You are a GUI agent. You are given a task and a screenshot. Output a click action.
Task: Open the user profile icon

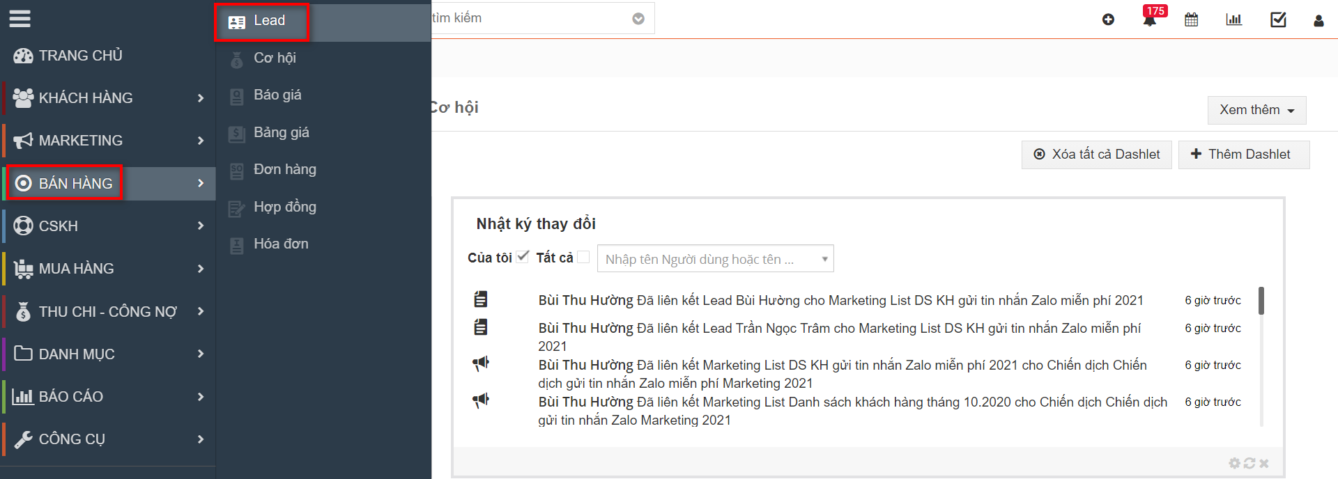(x=1318, y=21)
